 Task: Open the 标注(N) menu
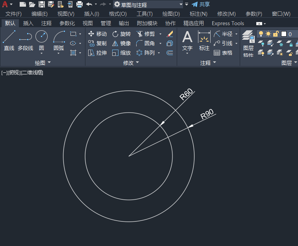(x=198, y=14)
